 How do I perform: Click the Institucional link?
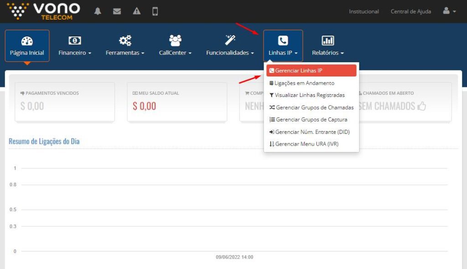364,11
